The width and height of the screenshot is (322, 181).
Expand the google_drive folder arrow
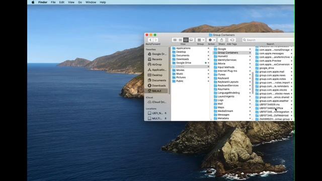click(291, 68)
